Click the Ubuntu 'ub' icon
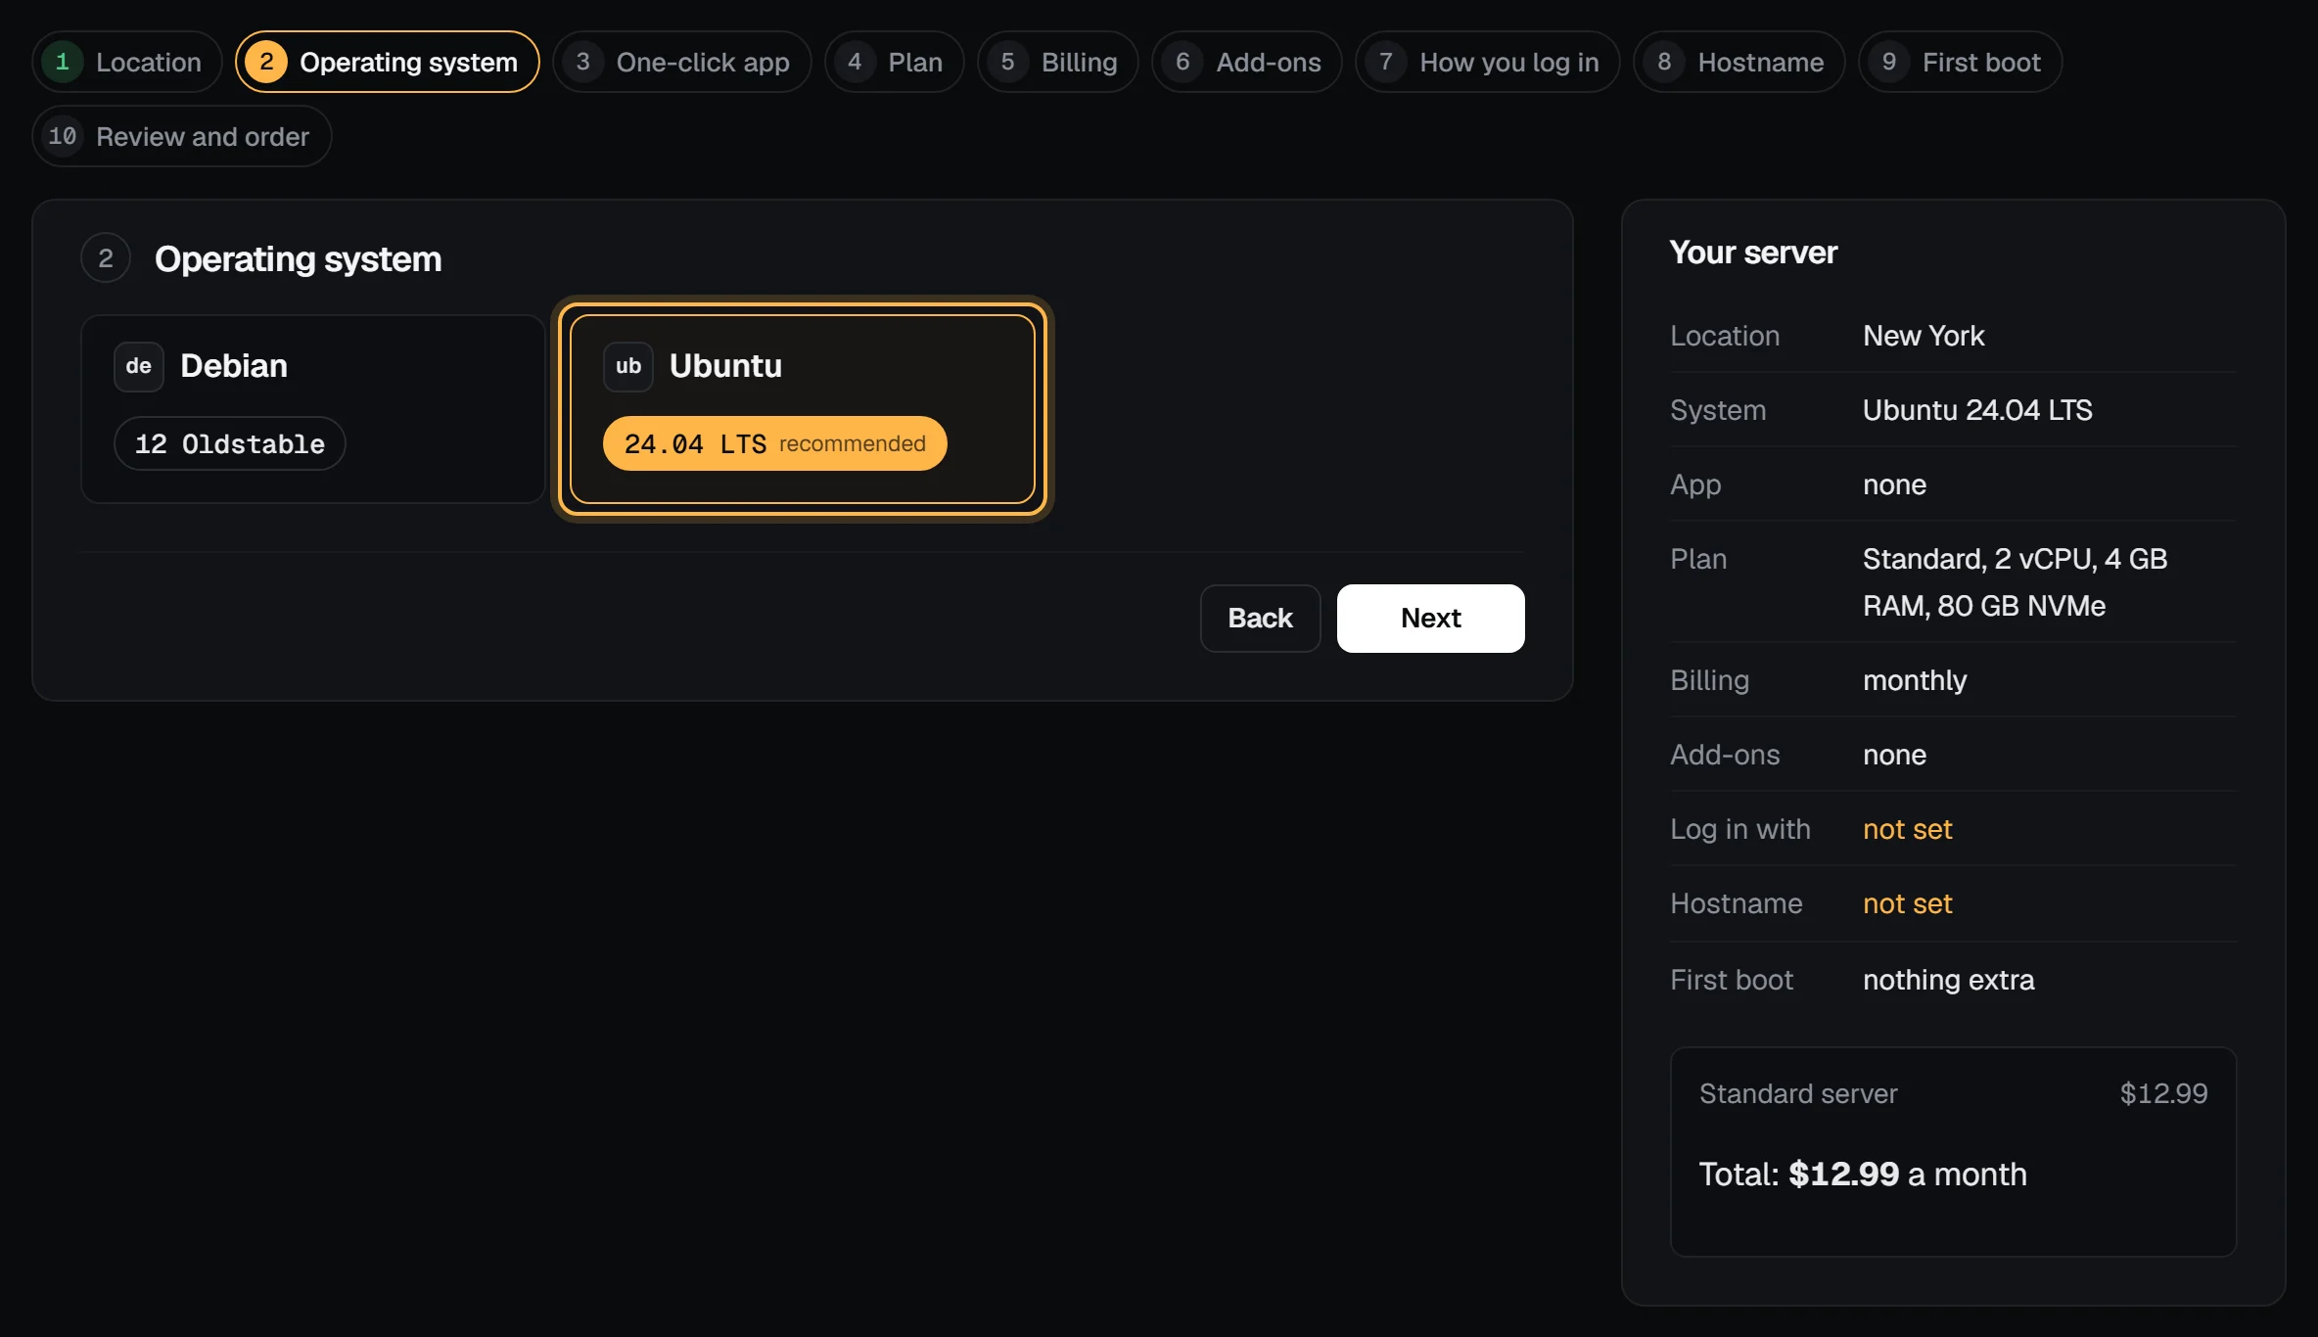Image resolution: width=2318 pixels, height=1337 pixels. click(628, 366)
